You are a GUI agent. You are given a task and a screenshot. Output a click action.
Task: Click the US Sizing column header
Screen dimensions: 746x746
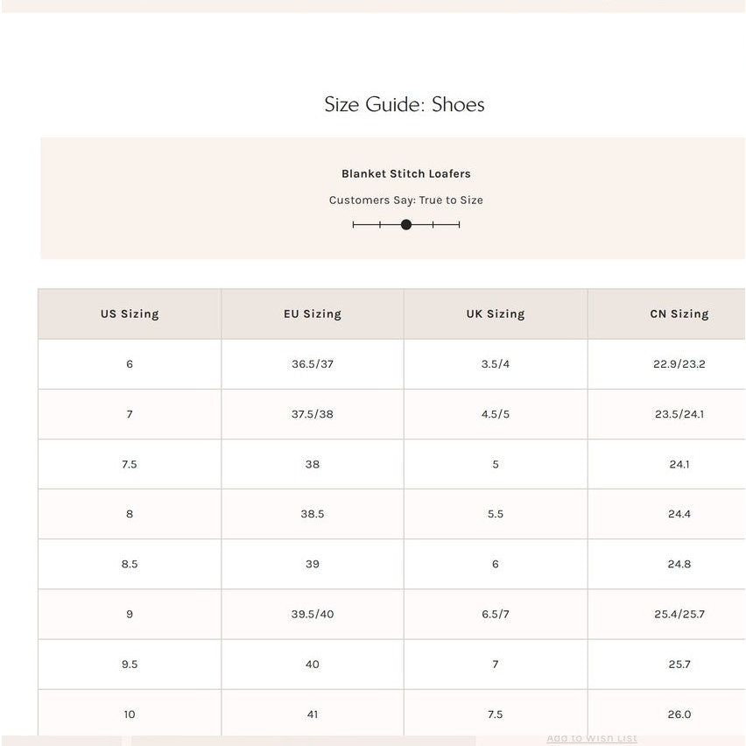pyautogui.click(x=130, y=313)
